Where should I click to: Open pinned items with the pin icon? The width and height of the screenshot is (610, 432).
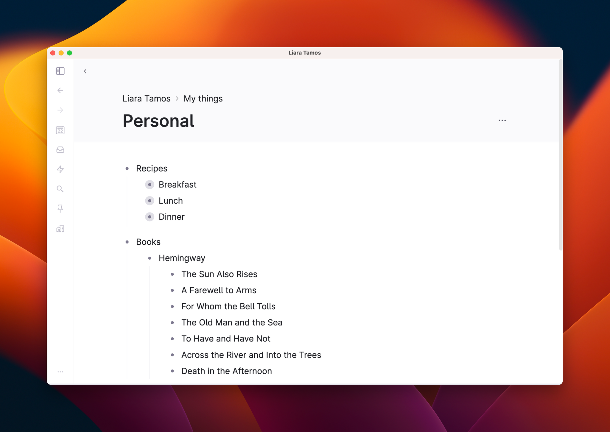(60, 209)
